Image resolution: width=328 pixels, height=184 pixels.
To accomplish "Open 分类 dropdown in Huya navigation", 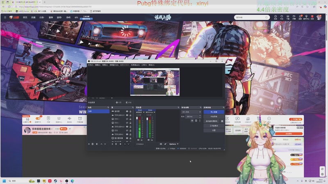I will [42, 17].
